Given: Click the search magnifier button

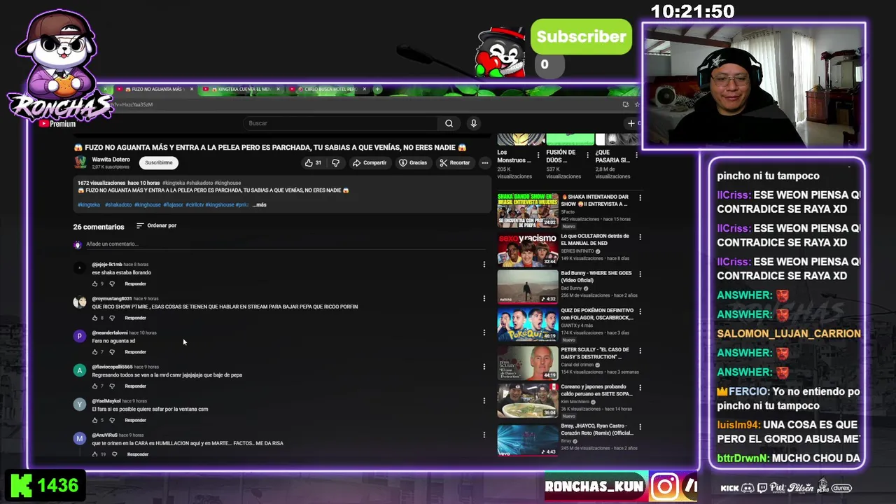Looking at the screenshot, I should pyautogui.click(x=449, y=123).
